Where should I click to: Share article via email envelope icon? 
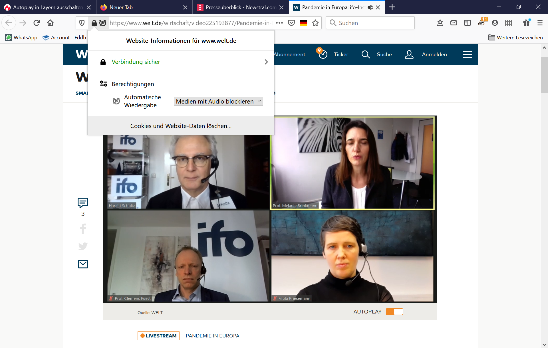click(83, 264)
